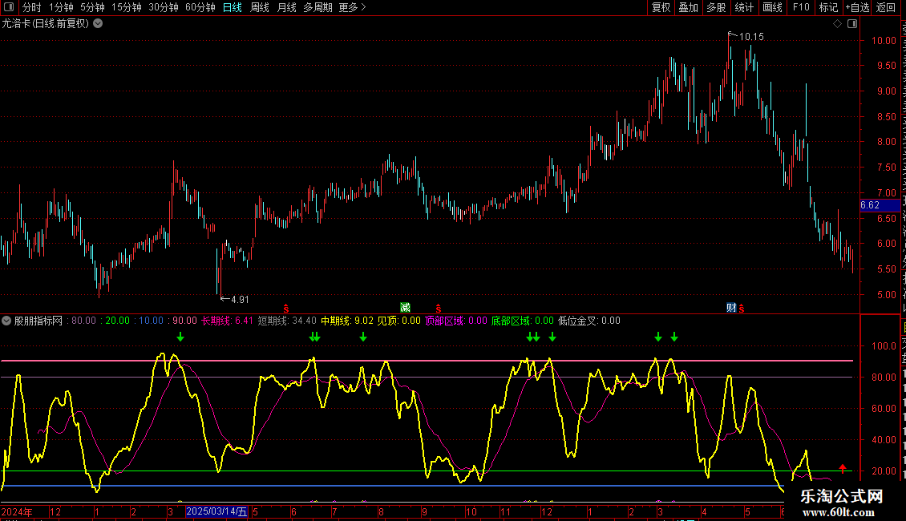Click the 顶部区域: 0.00 value

pyautogui.click(x=456, y=321)
